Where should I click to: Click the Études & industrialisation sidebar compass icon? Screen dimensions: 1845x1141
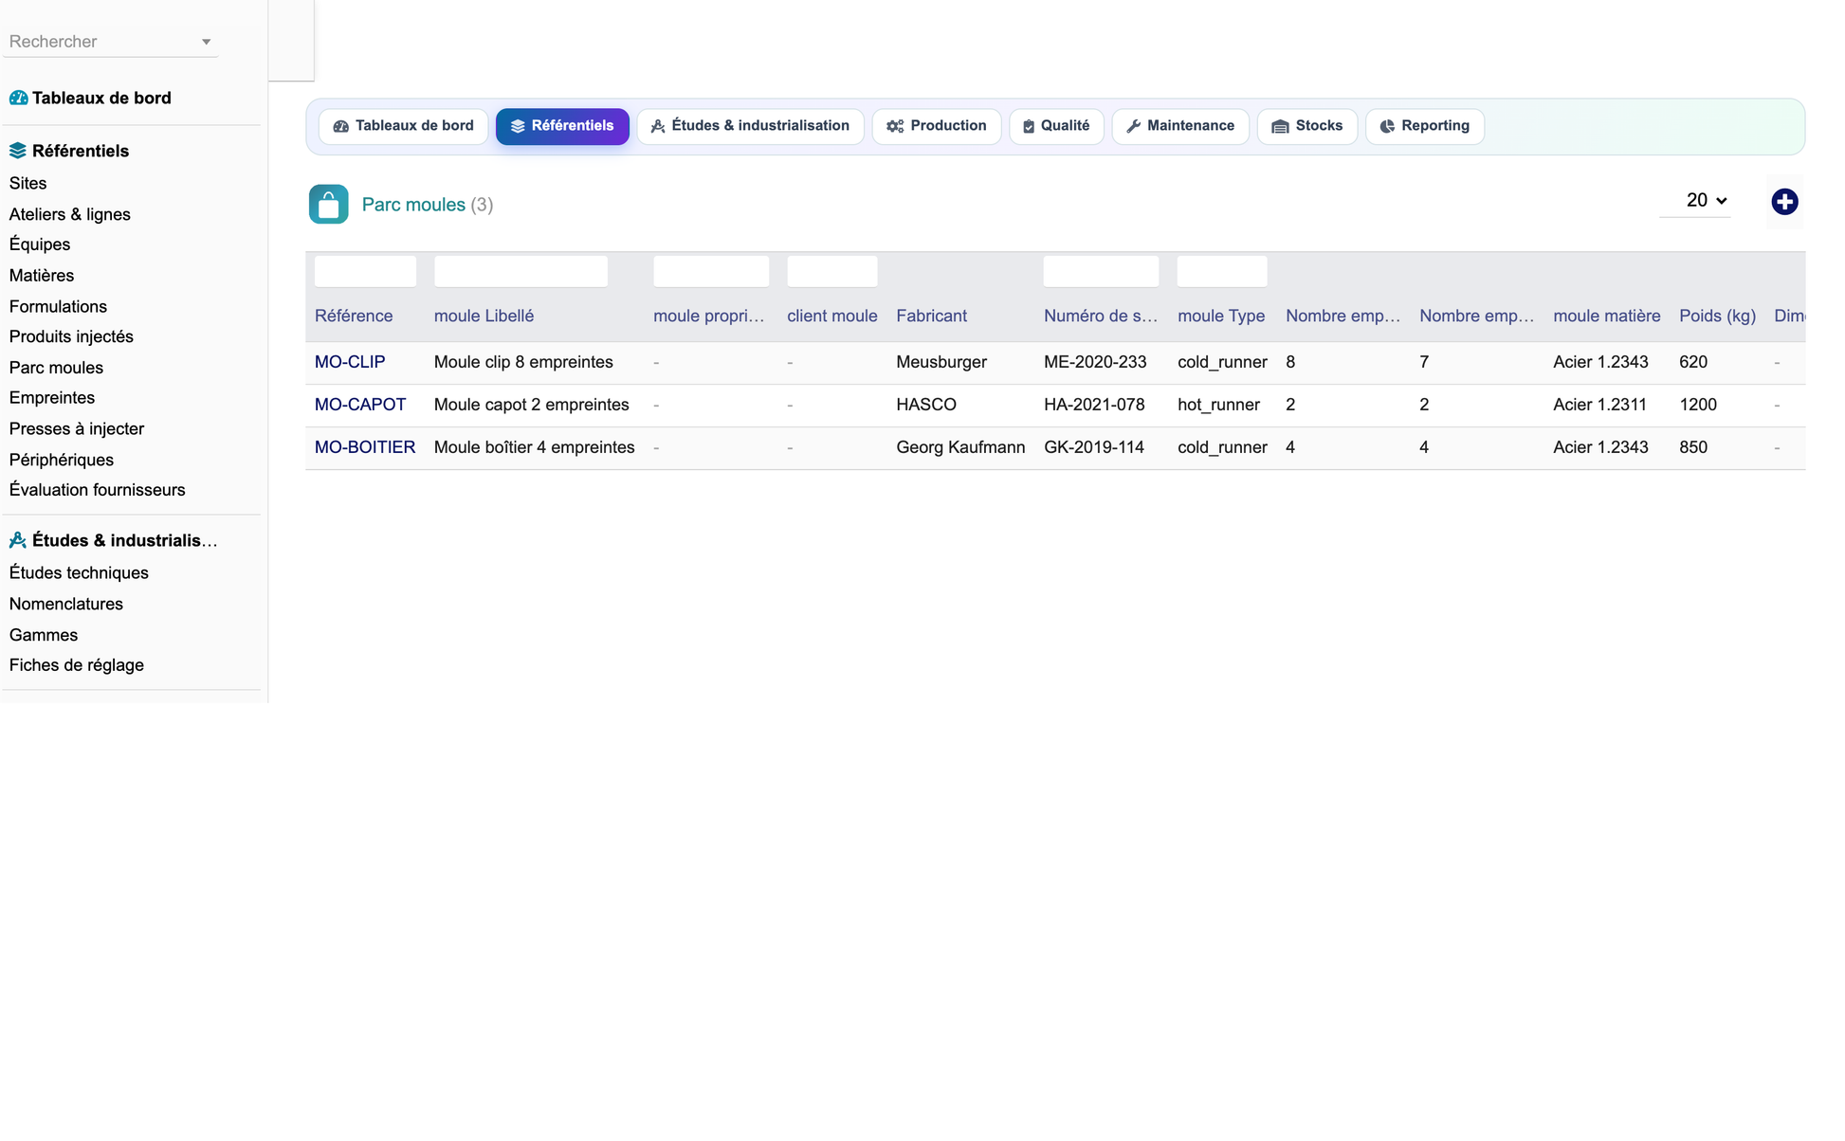tap(18, 540)
